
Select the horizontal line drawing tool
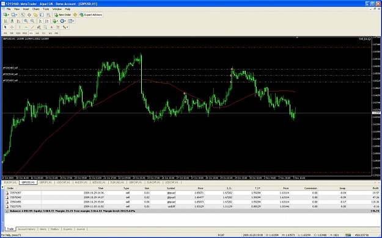point(26,27)
